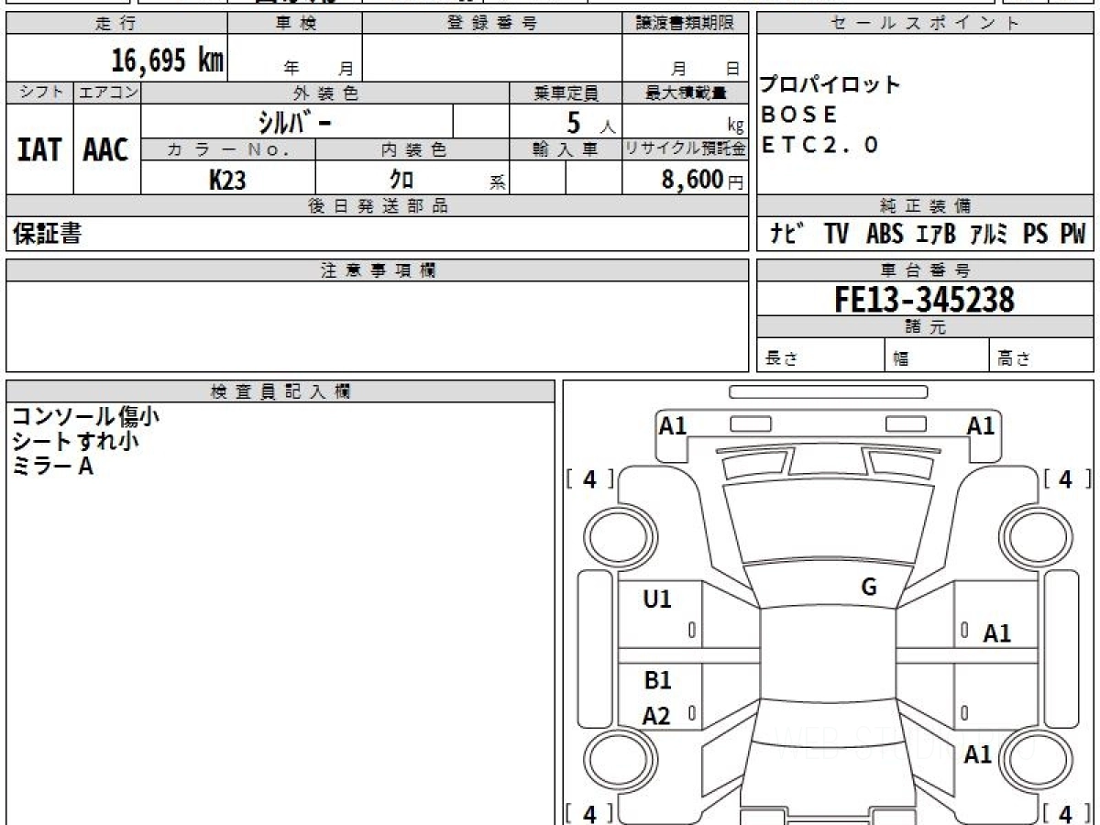The image size is (1100, 825).
Task: Select the G mark on the windshield
Action: pos(869,588)
